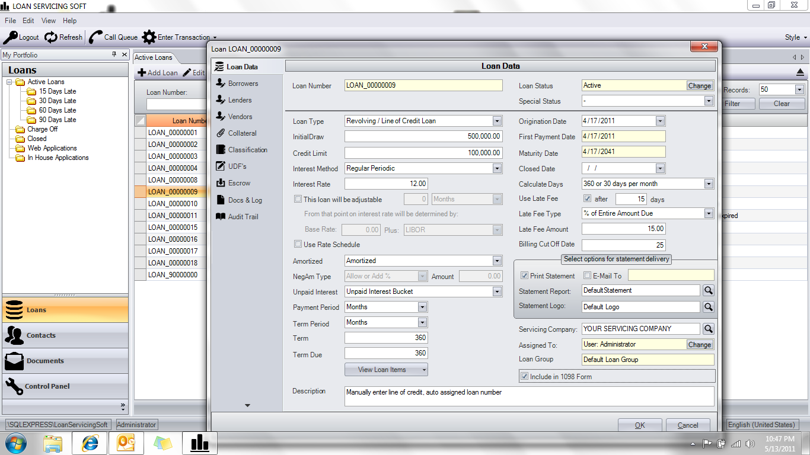810x455 pixels.
Task: Open the Borrowers section icon
Action: click(x=221, y=84)
